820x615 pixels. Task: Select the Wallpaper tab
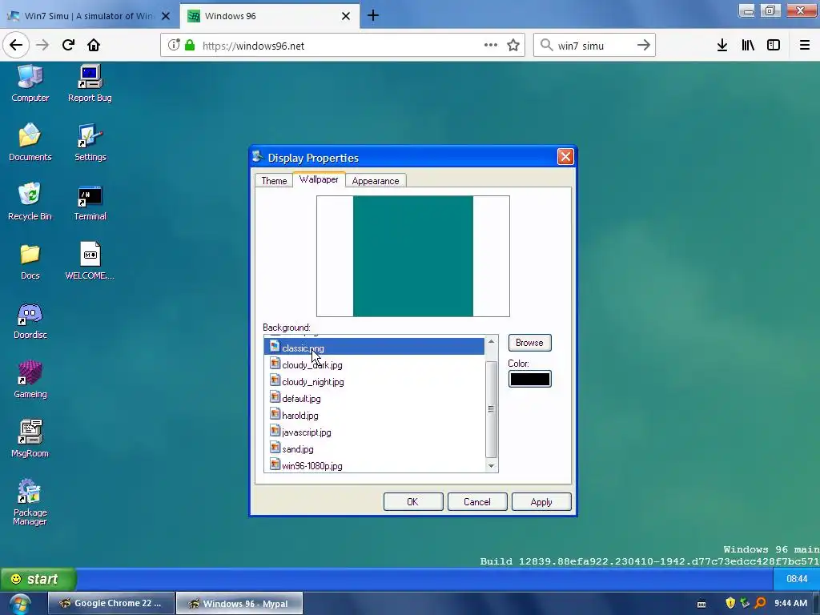point(319,179)
